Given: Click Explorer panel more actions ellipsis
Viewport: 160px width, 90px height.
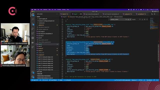Looking at the screenshot, I should [x=57, y=14].
